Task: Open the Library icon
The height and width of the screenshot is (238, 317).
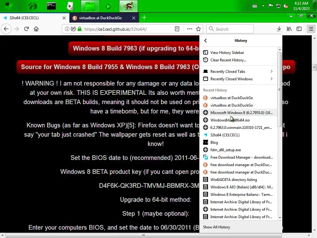Action: point(289,29)
